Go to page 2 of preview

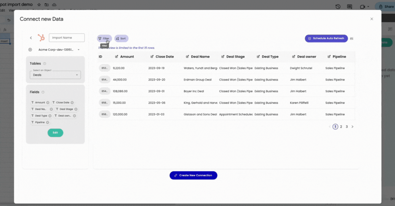tap(341, 126)
